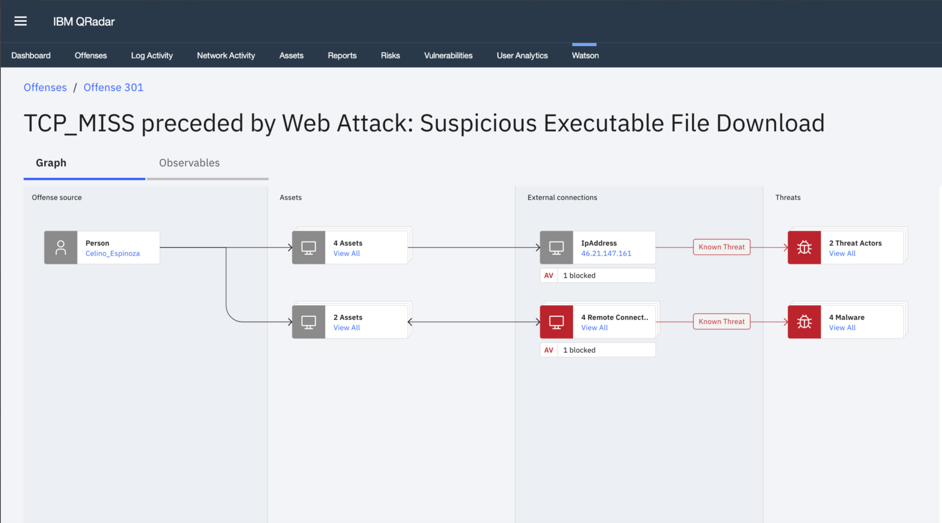Click the IpAddress monitor icon
This screenshot has width=942, height=523.
pyautogui.click(x=556, y=248)
